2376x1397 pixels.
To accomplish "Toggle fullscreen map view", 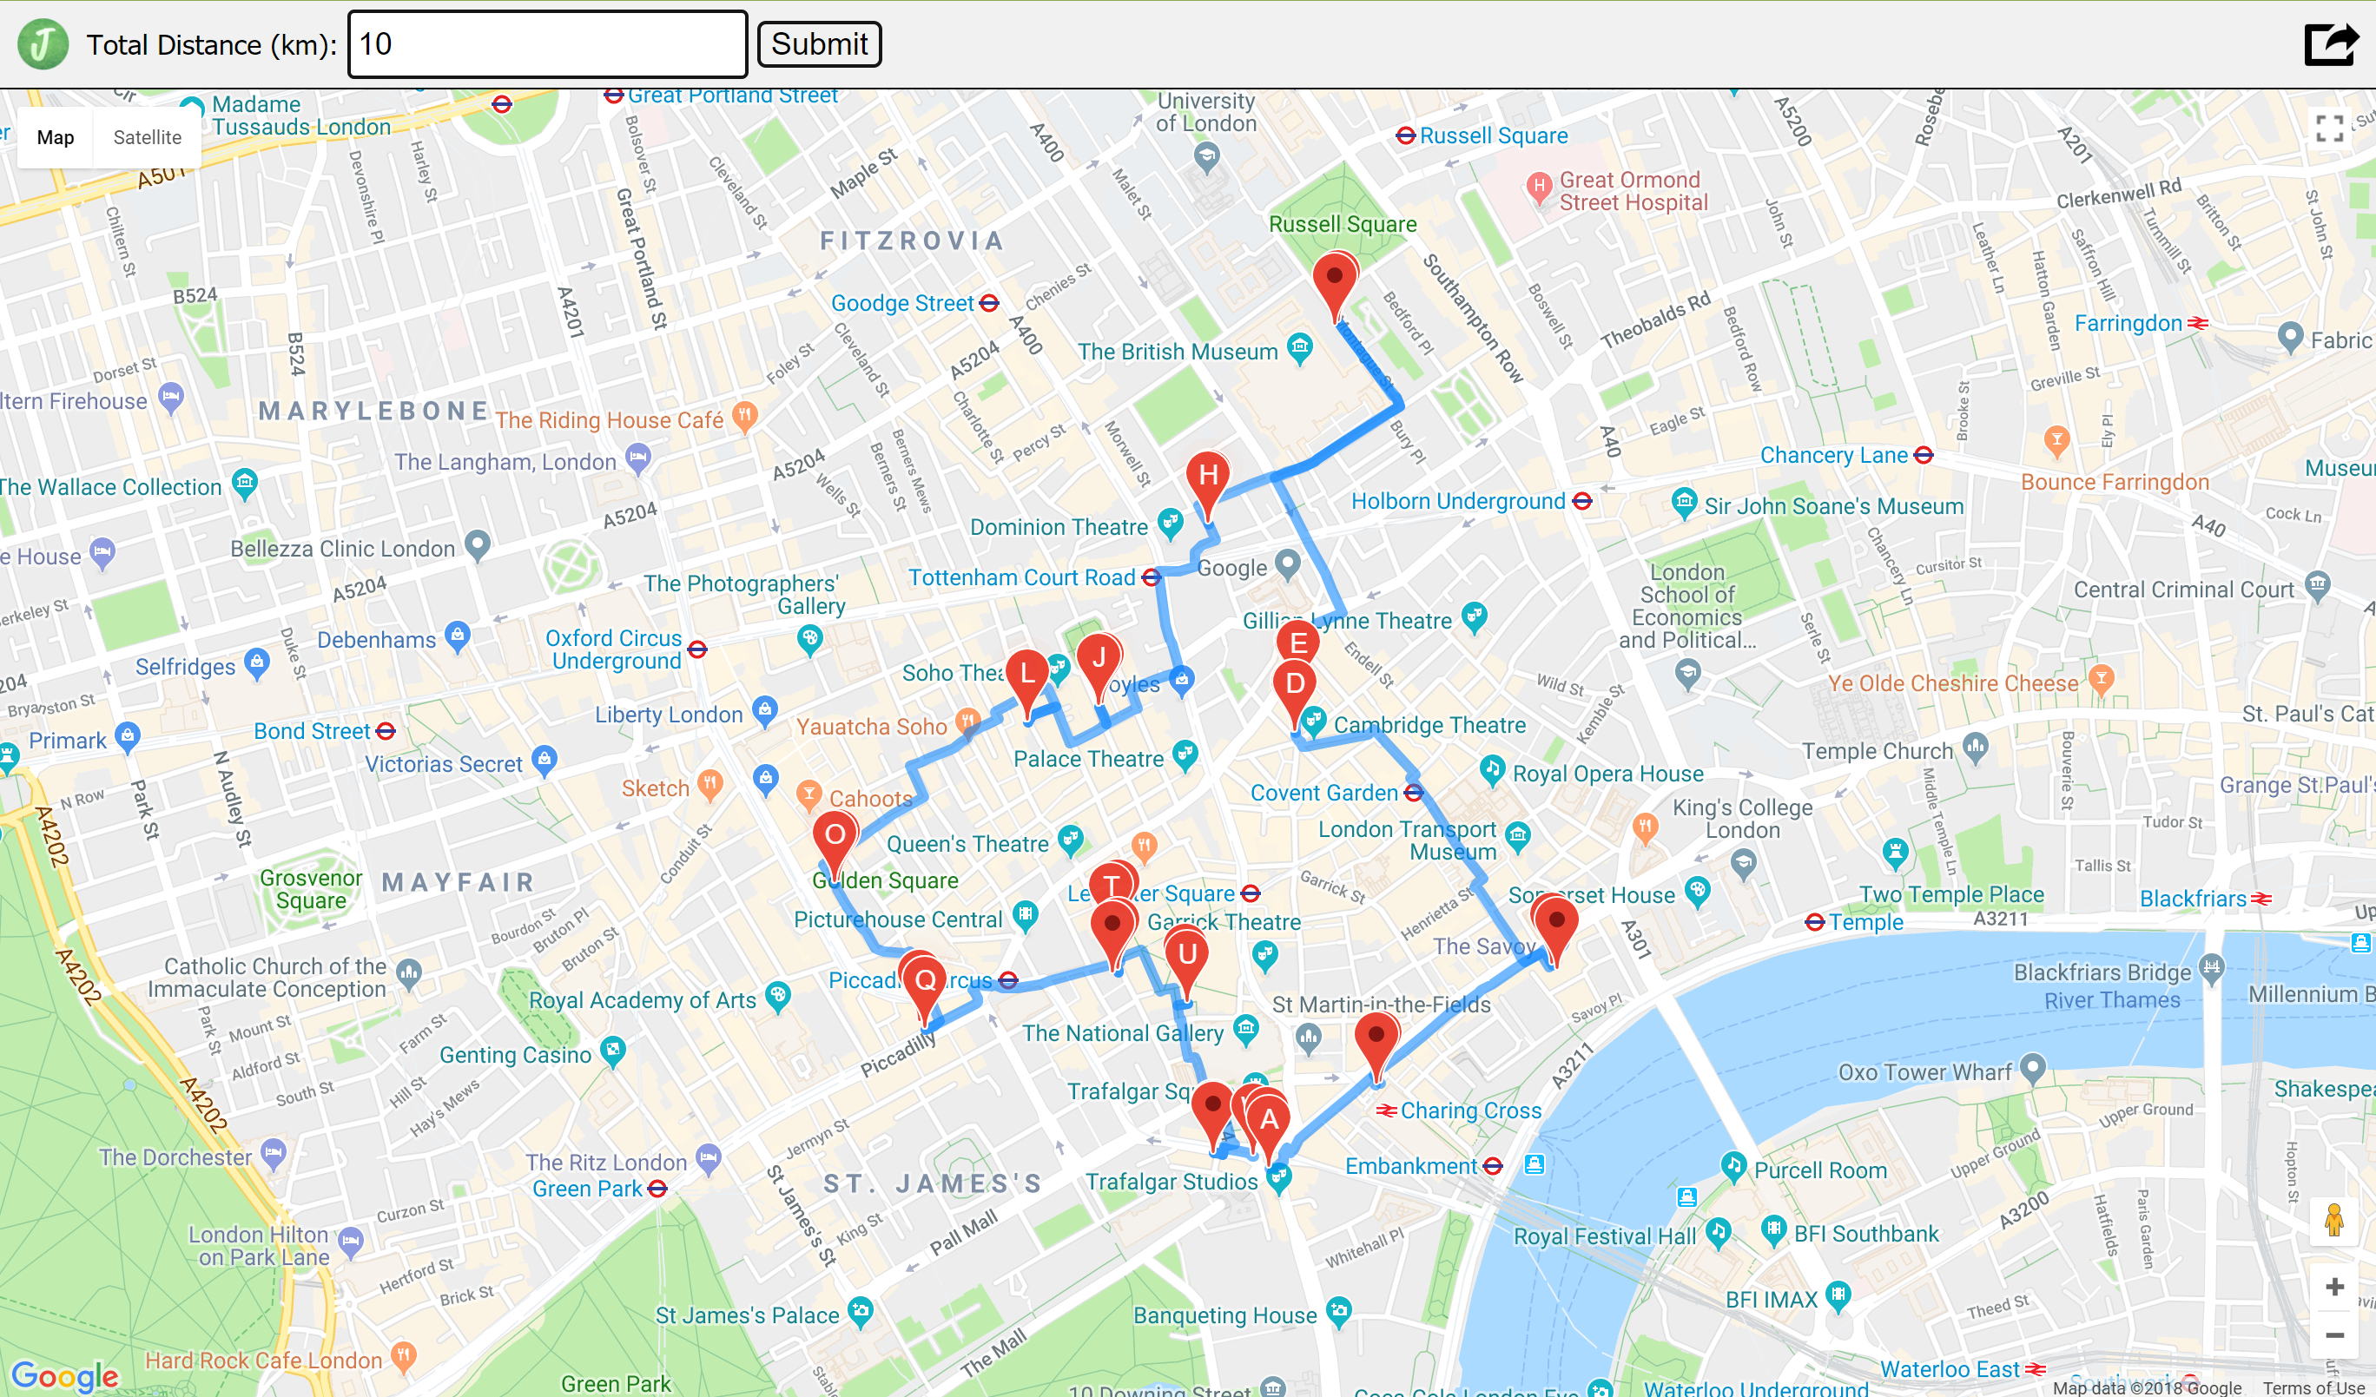I will 2330,129.
